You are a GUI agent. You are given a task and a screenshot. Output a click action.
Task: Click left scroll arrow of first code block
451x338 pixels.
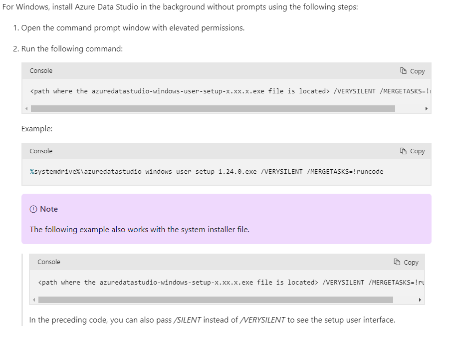[x=26, y=108]
